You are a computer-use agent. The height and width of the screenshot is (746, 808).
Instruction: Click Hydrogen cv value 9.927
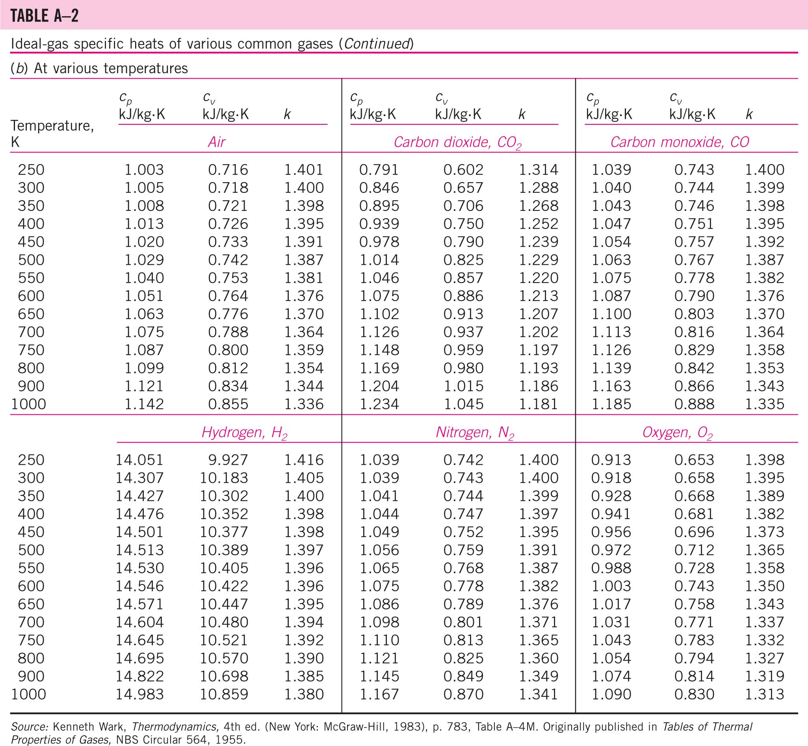pyautogui.click(x=228, y=460)
